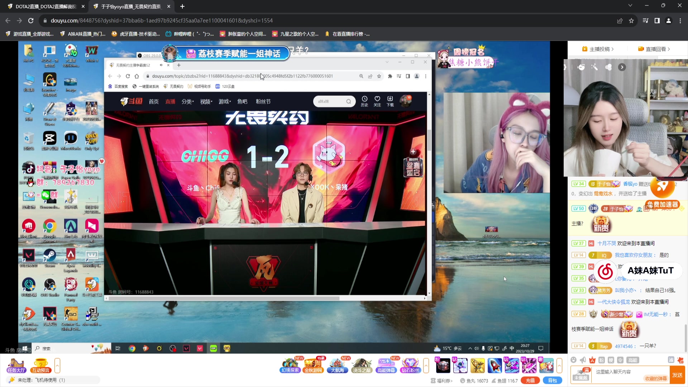Image resolution: width=688 pixels, height=387 pixels.
Task: Open 高能弹幕 activity
Action: click(x=386, y=365)
